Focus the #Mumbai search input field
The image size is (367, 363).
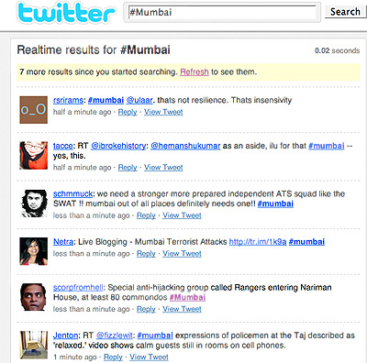tap(222, 13)
